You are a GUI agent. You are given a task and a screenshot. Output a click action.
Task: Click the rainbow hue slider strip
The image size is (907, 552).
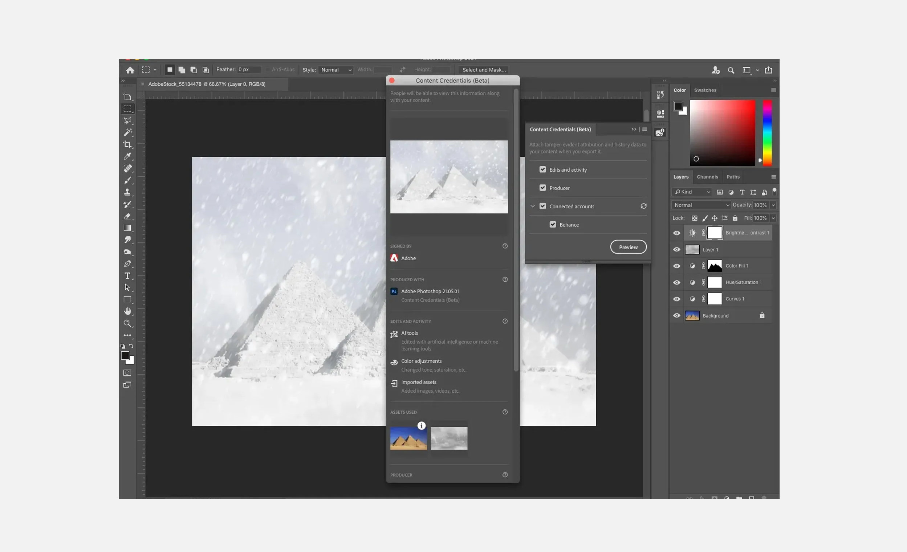(x=767, y=132)
